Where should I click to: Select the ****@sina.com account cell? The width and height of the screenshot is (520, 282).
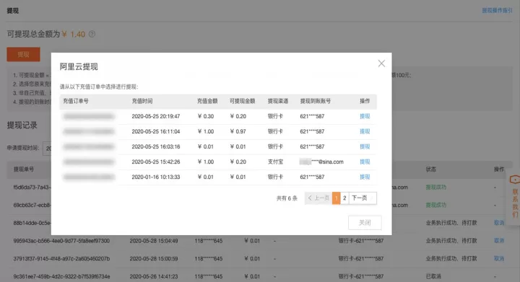pyautogui.click(x=321, y=162)
